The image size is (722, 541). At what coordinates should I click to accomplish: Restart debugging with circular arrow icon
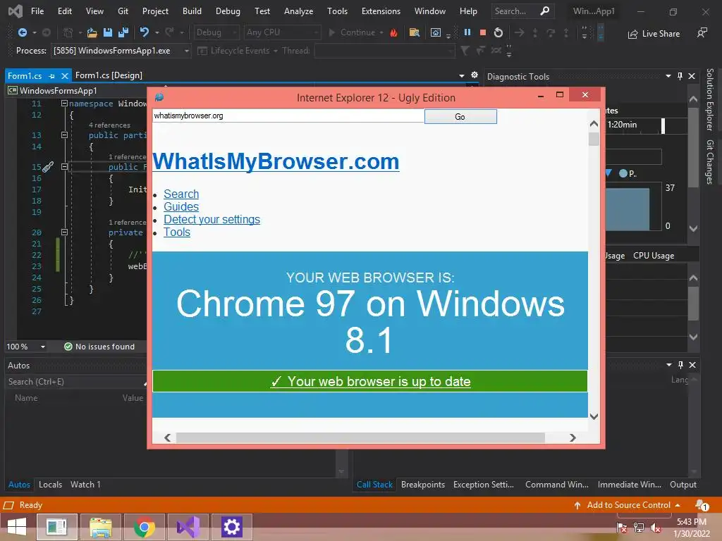point(498,32)
